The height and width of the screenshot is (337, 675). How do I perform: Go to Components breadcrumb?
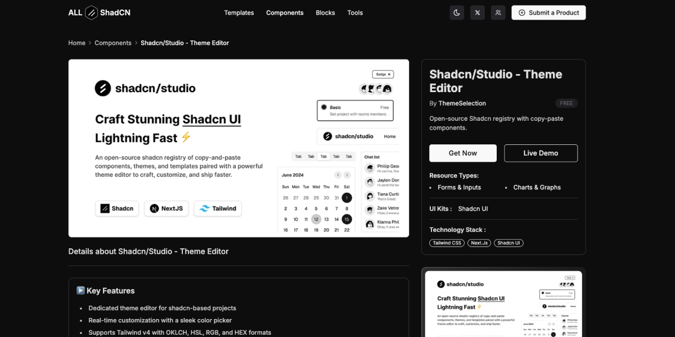point(113,43)
